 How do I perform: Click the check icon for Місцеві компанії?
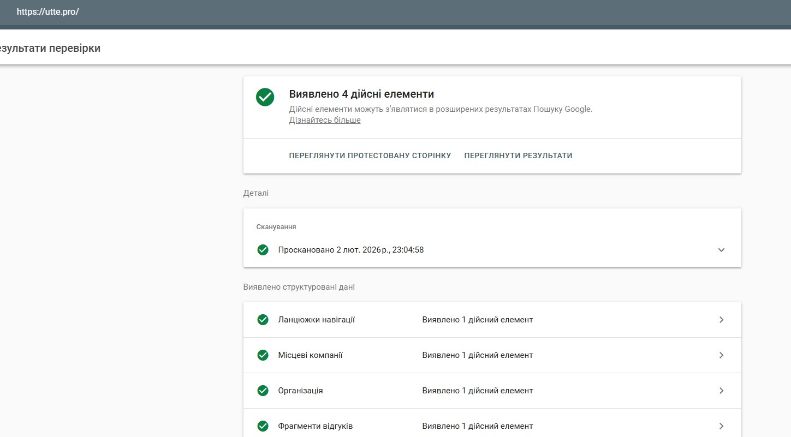[263, 355]
